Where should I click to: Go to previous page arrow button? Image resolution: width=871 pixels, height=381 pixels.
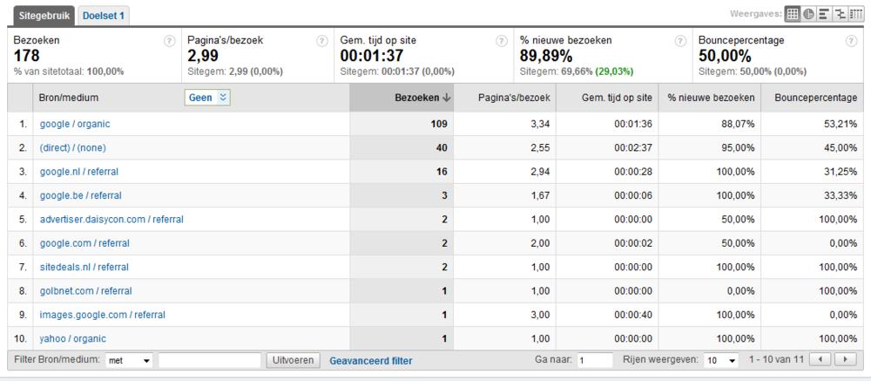(x=820, y=359)
